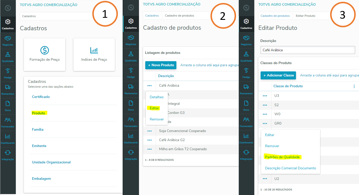Open the Família registration option
This screenshot has height=195, width=359.
click(x=38, y=130)
